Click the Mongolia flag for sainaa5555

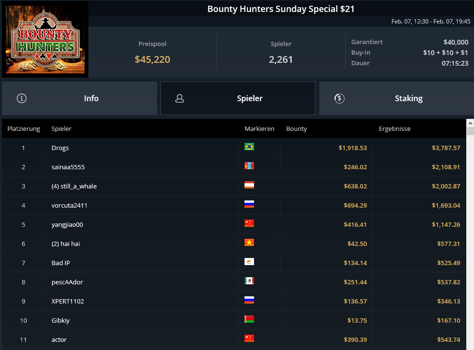(x=249, y=165)
